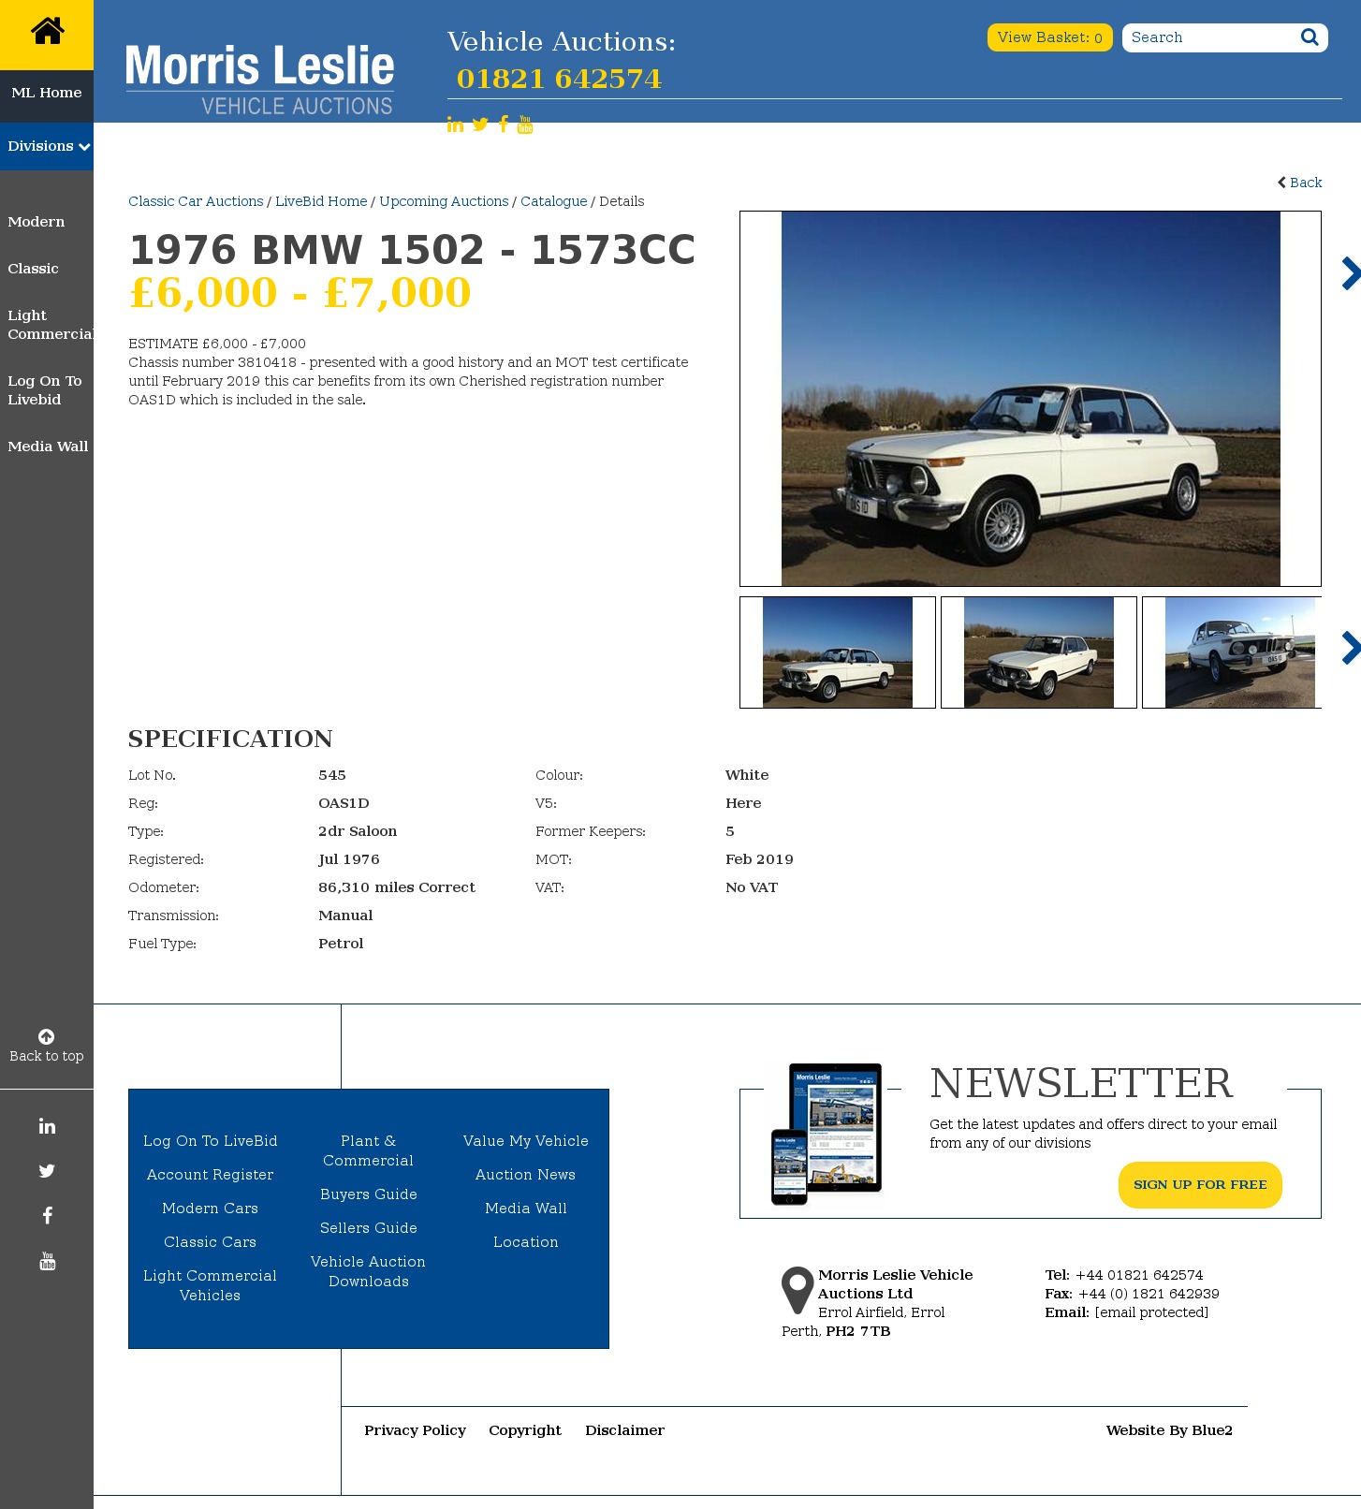
Task: Open LinkedIn icon in left sidebar
Action: click(47, 1126)
